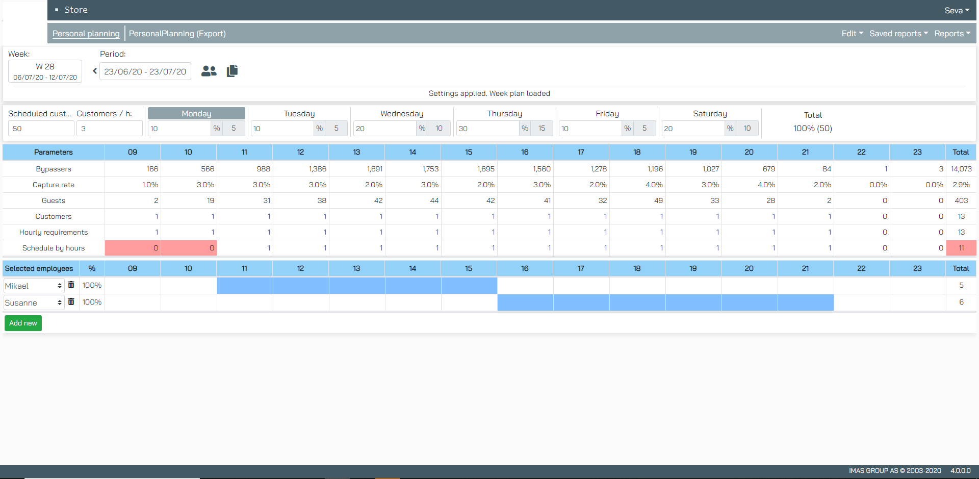Click the green store logo

pyautogui.click(x=25, y=23)
